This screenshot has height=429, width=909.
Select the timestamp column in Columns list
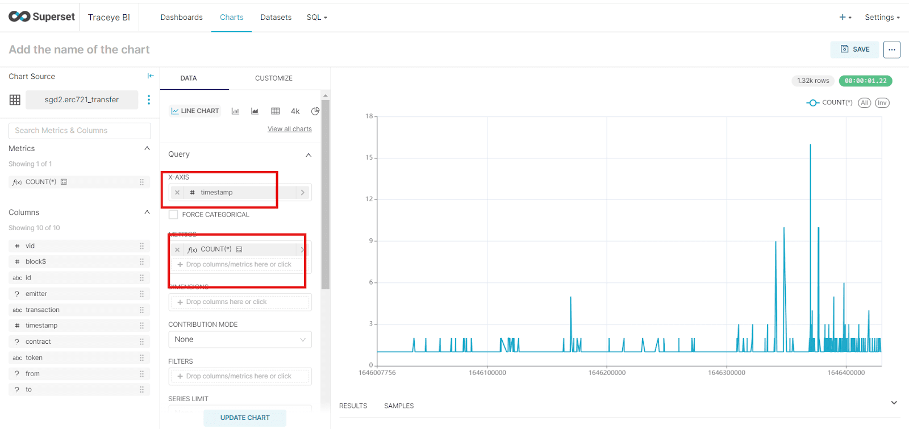point(79,326)
